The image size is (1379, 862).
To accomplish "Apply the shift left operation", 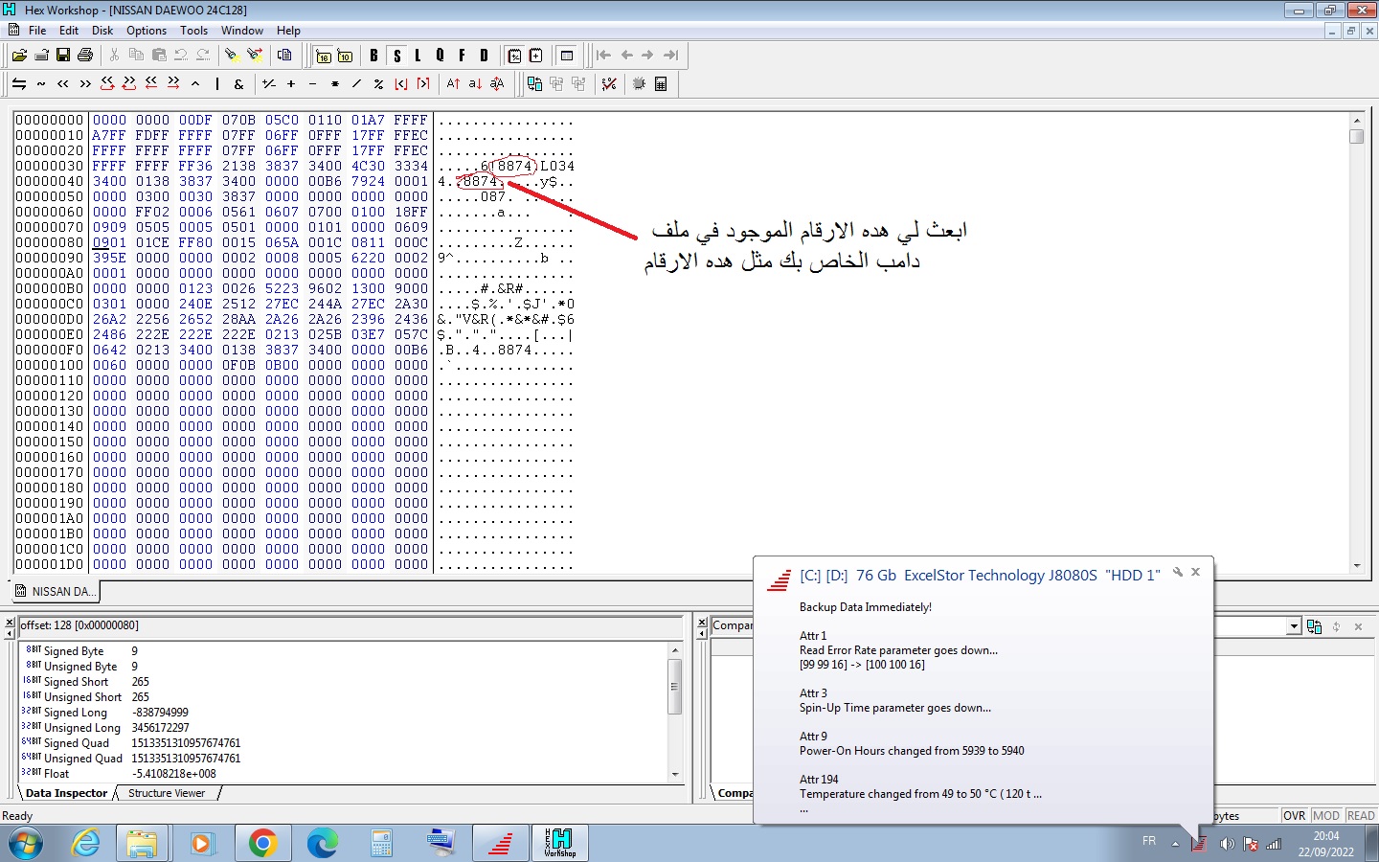I will tap(63, 84).
